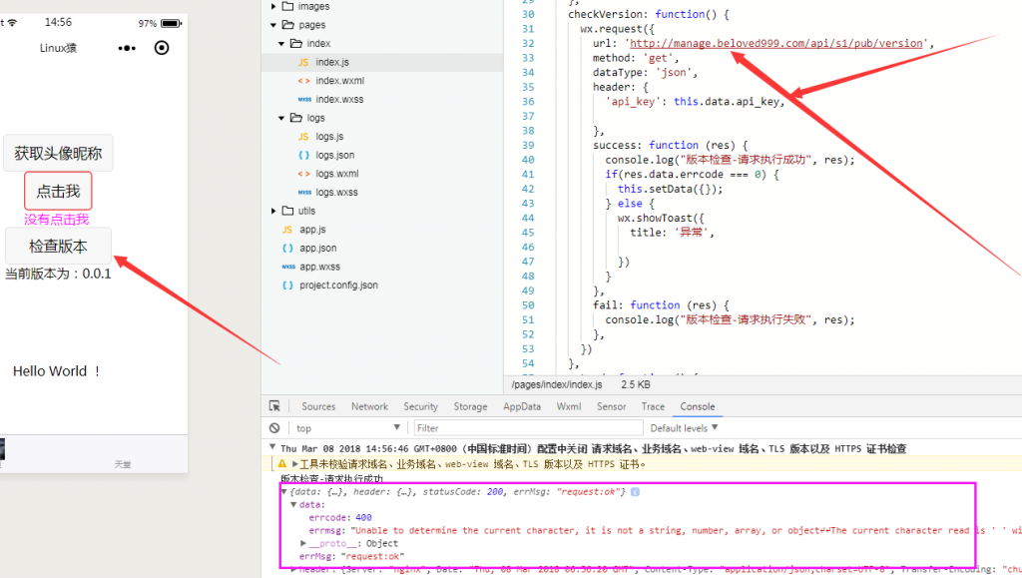Click the JS icon beside index.js
1022x578 pixels.
[x=303, y=62]
